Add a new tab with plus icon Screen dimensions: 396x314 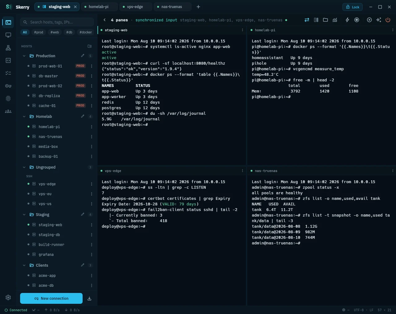point(198,7)
